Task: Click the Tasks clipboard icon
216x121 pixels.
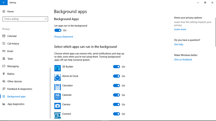Action: (x=4, y=59)
